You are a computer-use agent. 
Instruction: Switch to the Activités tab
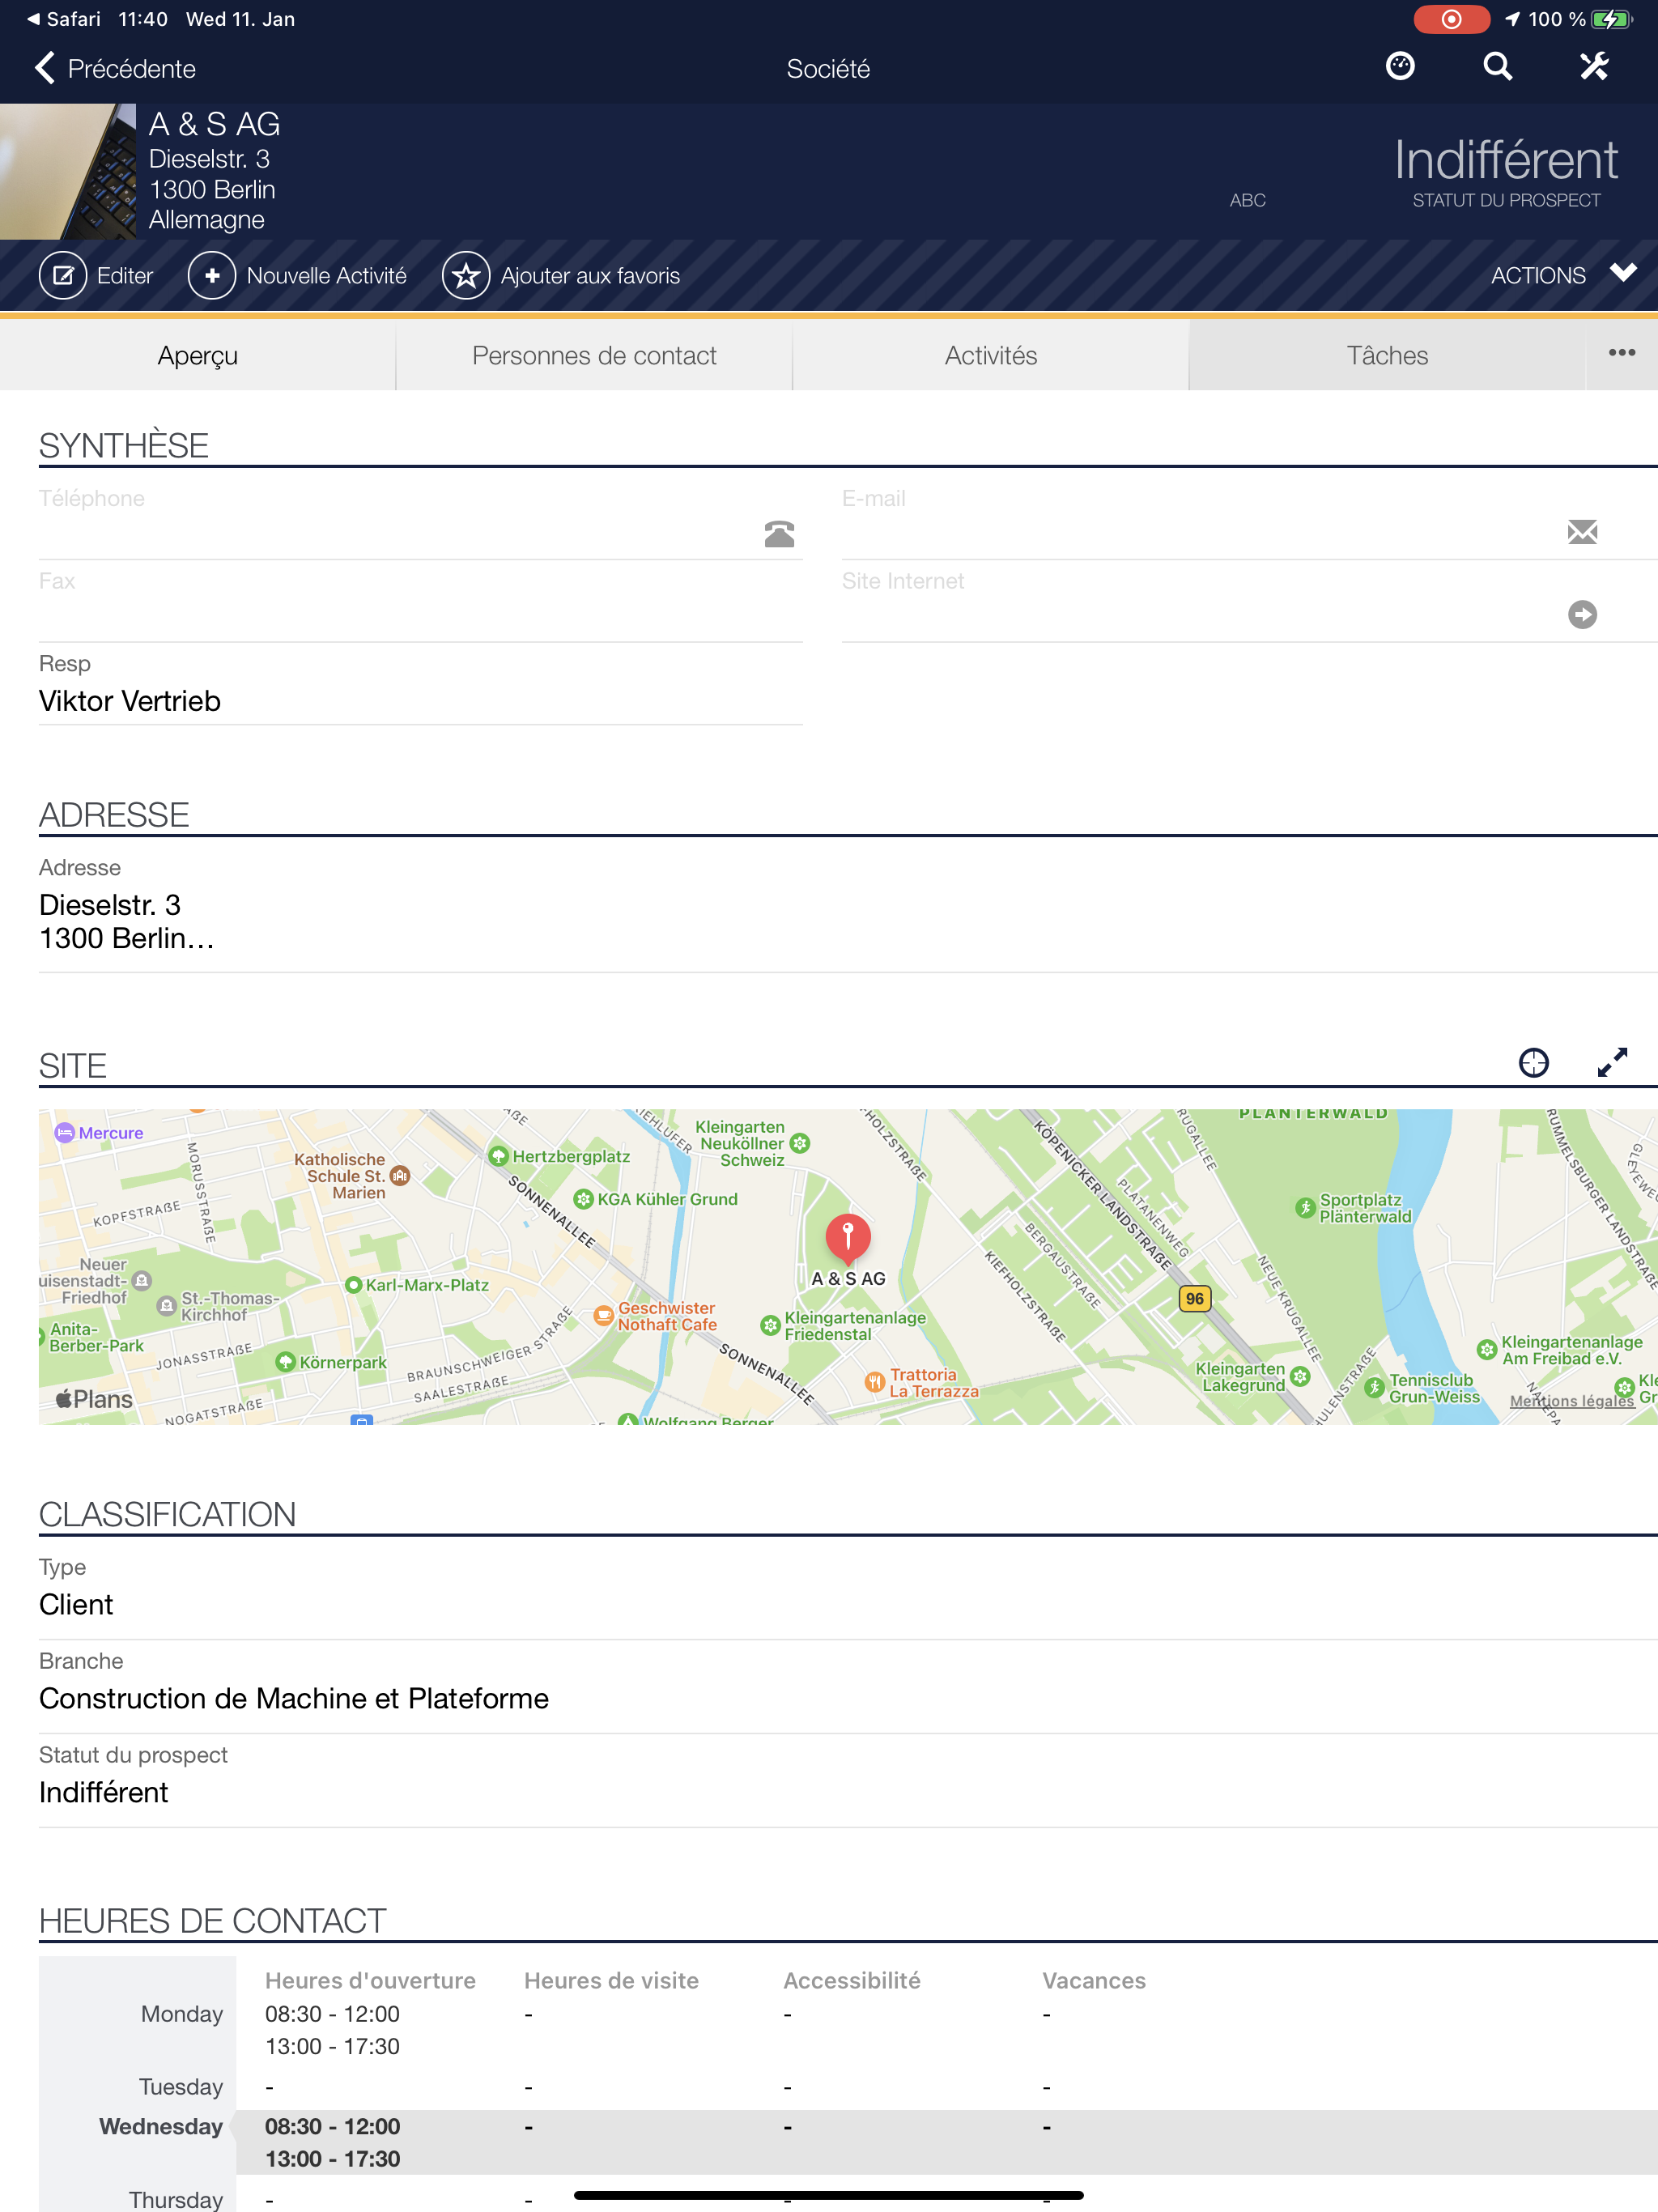tap(990, 355)
